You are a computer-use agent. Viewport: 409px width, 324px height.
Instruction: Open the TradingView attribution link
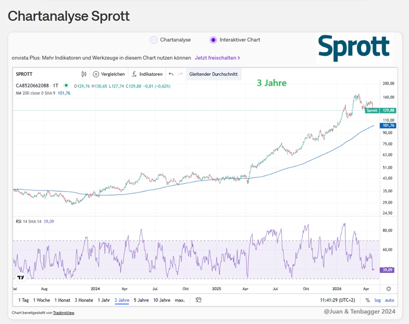64,313
